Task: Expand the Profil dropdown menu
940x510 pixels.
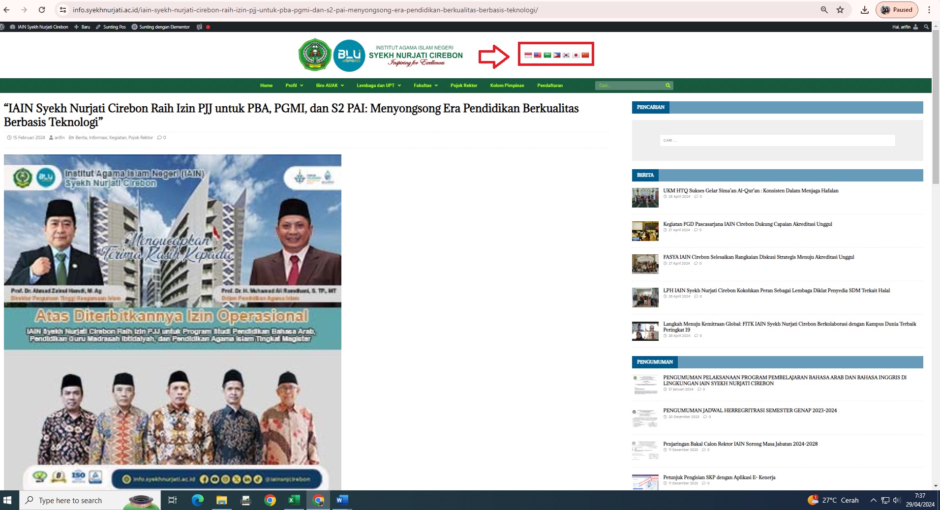Action: pyautogui.click(x=294, y=86)
